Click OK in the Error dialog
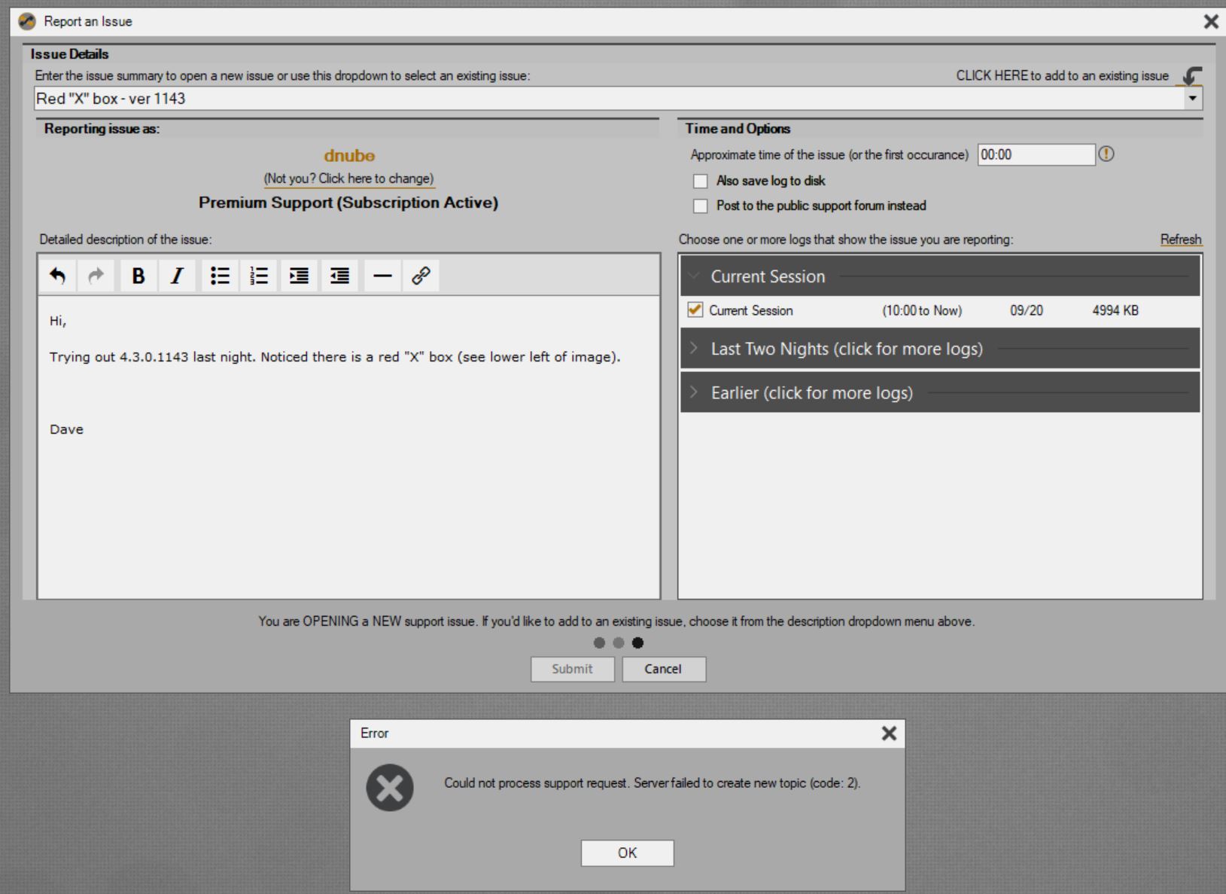 click(x=627, y=853)
